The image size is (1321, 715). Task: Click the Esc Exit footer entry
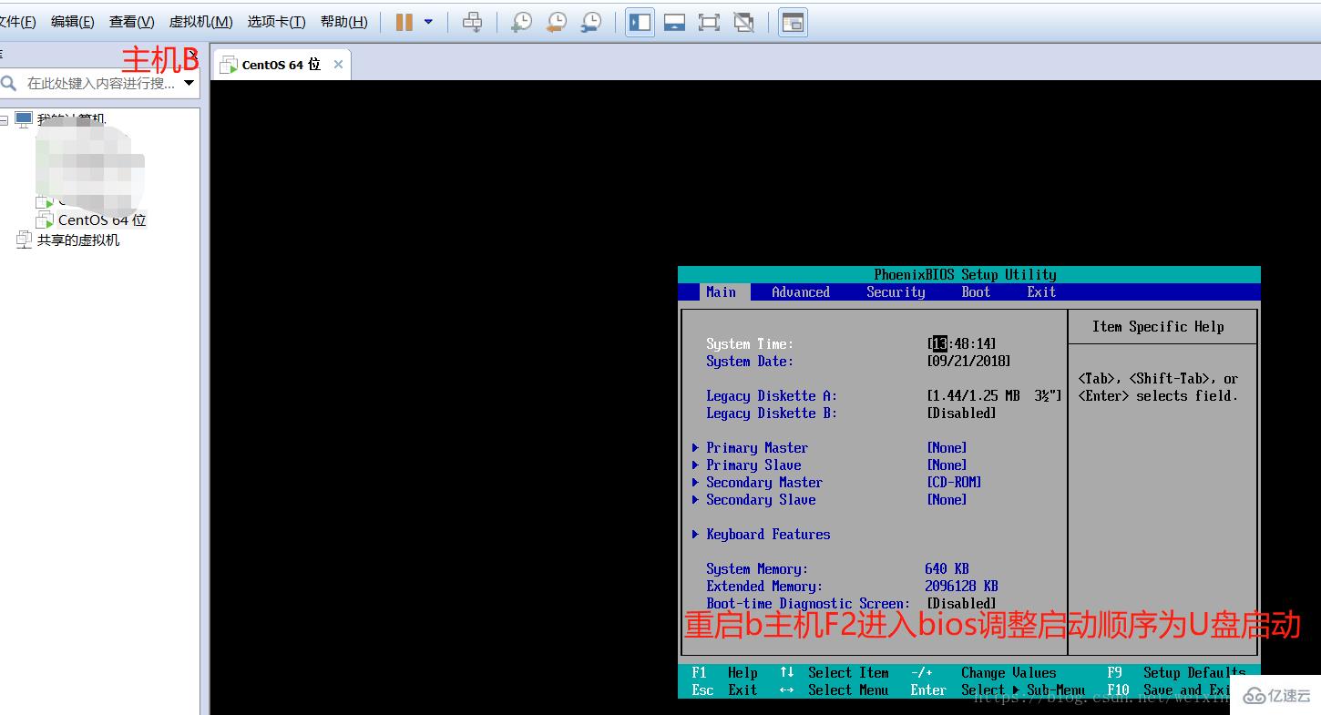725,690
